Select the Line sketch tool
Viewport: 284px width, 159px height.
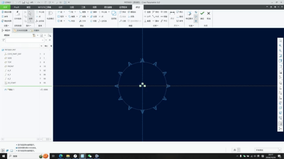(60, 12)
